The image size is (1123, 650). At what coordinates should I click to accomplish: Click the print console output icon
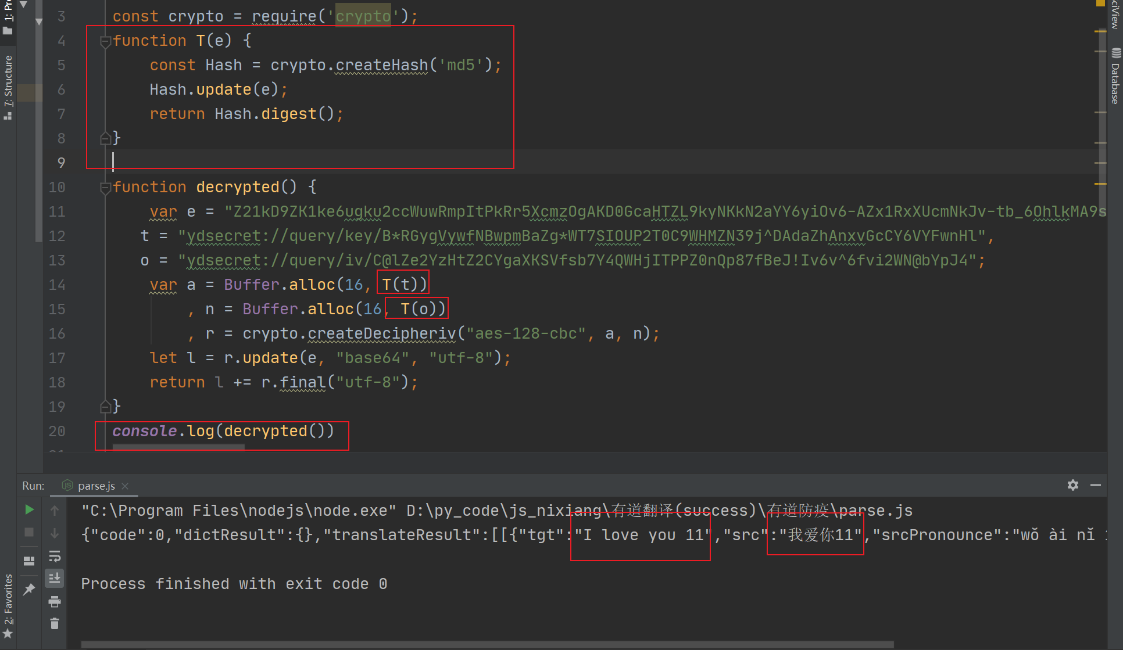pyautogui.click(x=55, y=602)
